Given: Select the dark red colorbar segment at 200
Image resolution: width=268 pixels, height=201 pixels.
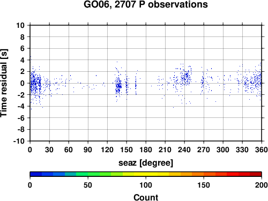Looking at the screenshot, I should click(256, 174).
